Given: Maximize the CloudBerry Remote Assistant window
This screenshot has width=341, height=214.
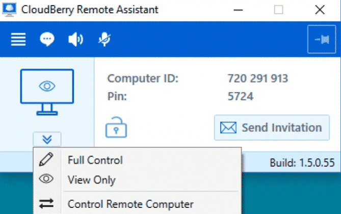Looking at the screenshot, I should 279,10.
